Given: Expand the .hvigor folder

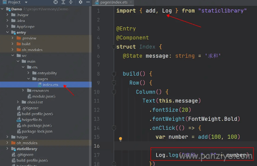Looking at the screenshot, I should pyautogui.click(x=7, y=15).
